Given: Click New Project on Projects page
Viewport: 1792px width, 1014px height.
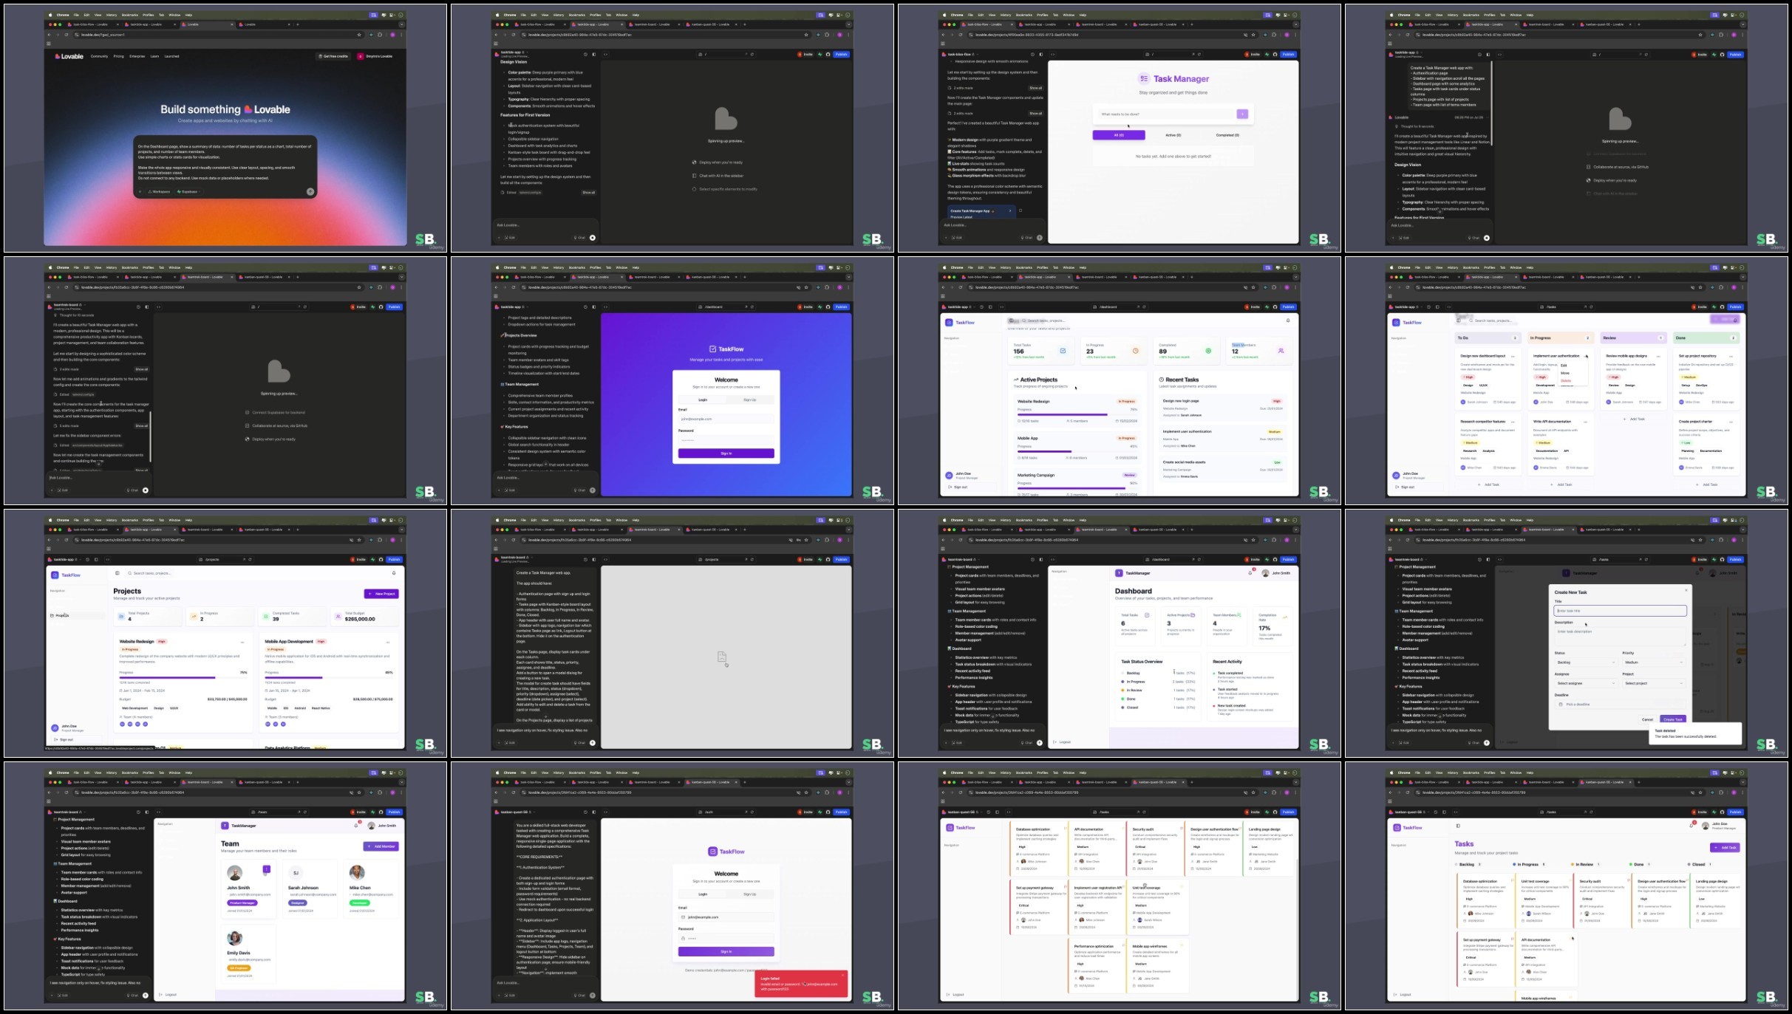Looking at the screenshot, I should pyautogui.click(x=381, y=594).
